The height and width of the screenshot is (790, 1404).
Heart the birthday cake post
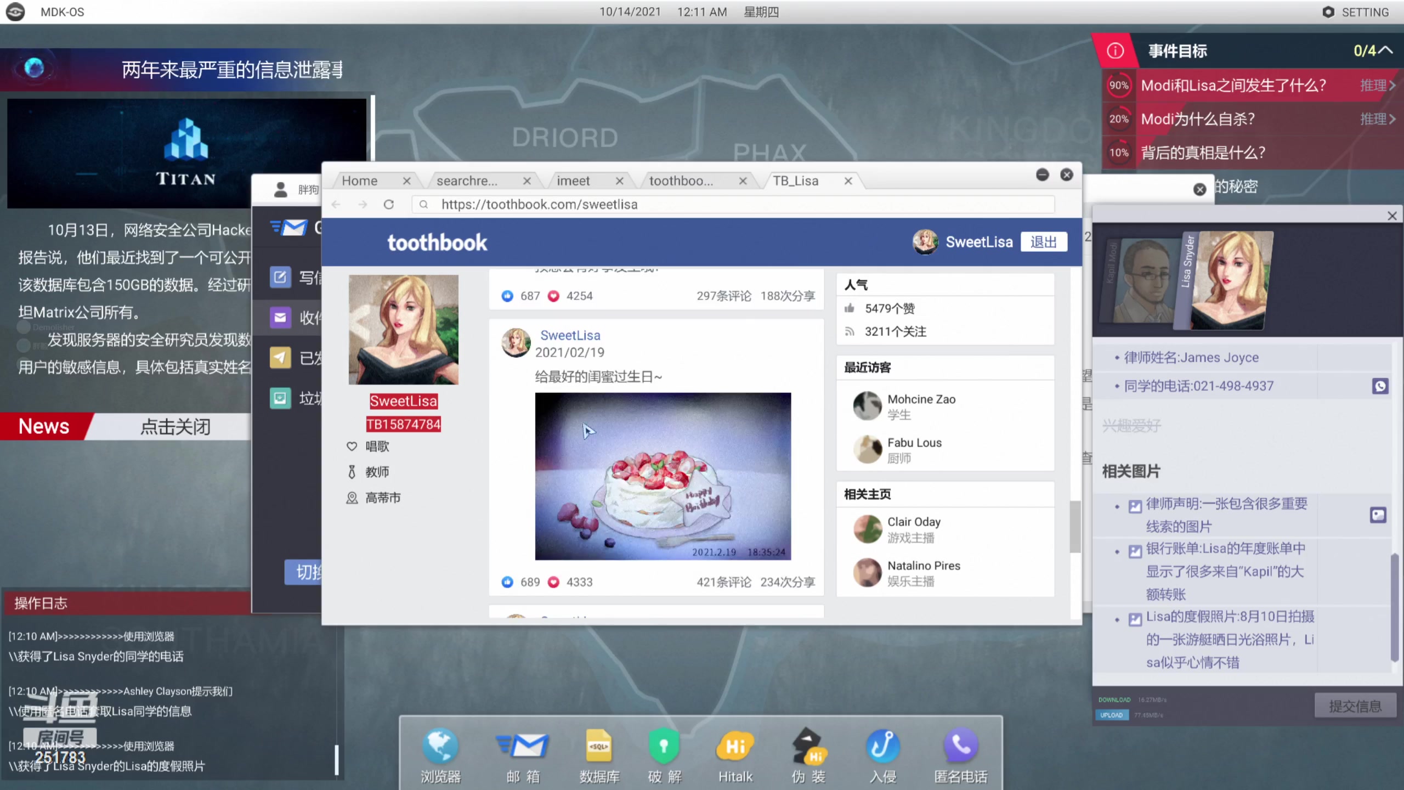pos(553,582)
